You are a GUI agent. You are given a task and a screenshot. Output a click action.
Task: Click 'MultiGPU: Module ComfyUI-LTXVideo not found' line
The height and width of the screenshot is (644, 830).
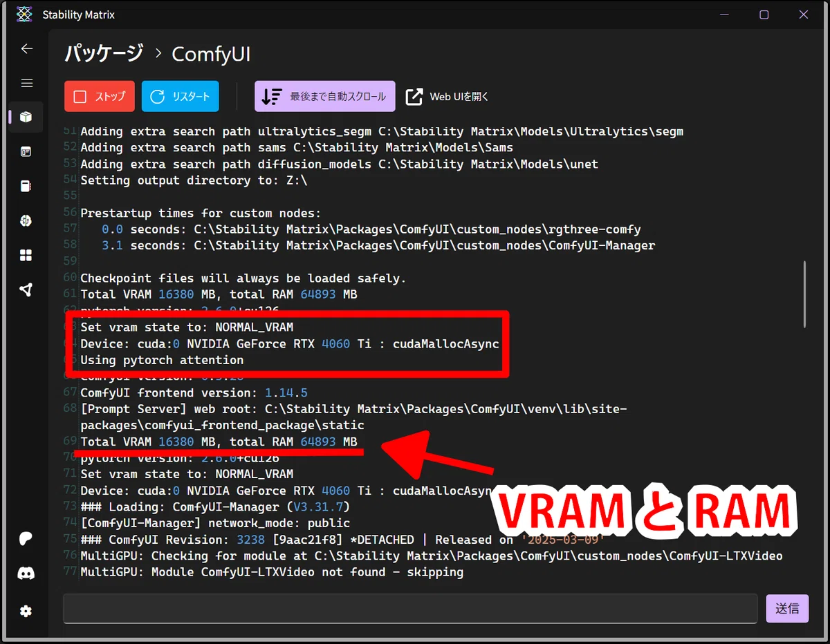(x=272, y=572)
